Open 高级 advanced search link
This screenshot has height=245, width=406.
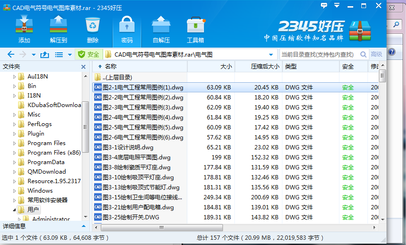pos(376,54)
